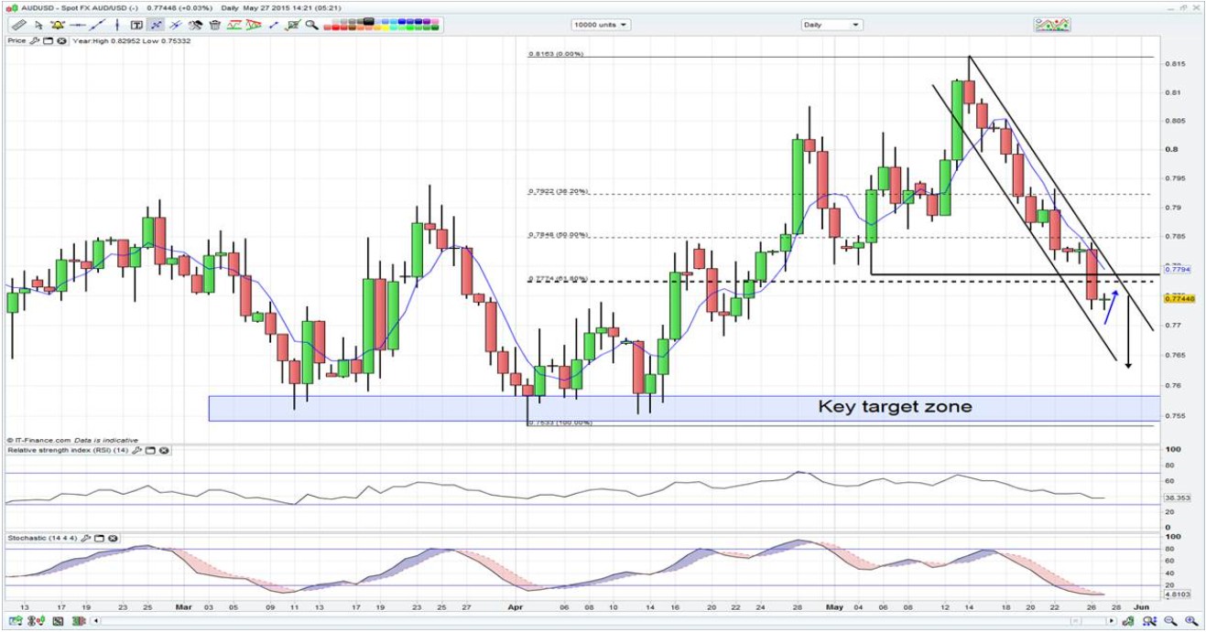Open Price panel wrench settings

coord(36,41)
